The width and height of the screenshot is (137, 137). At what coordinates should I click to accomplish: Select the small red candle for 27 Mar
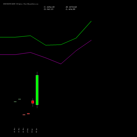[28, 114]
